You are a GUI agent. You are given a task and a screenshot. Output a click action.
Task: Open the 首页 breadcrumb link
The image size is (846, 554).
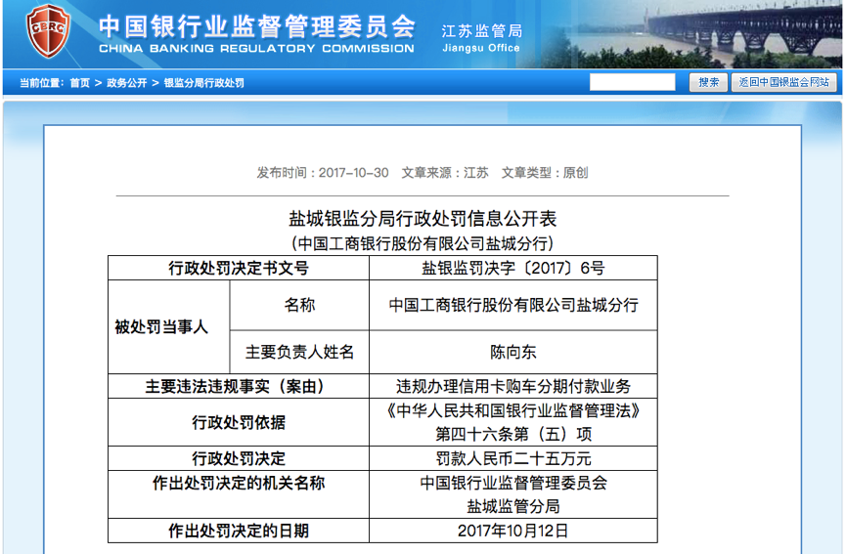tap(79, 83)
